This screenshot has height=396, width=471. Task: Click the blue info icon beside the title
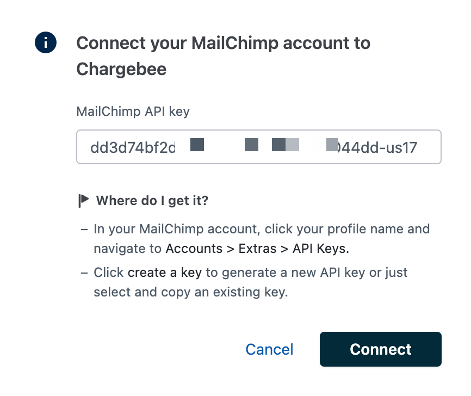tap(46, 42)
